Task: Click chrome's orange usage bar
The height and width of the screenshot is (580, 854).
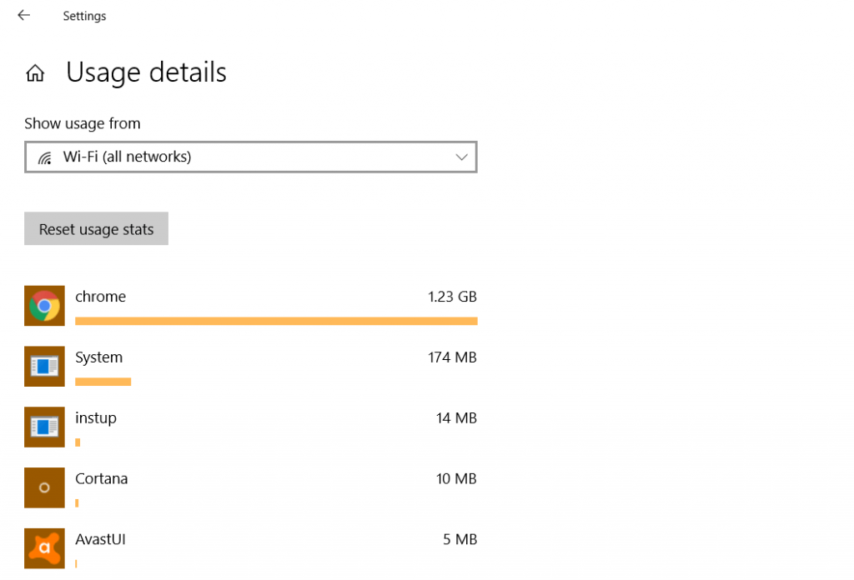Action: (x=276, y=321)
